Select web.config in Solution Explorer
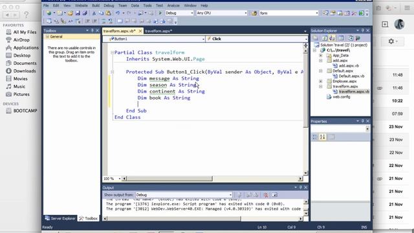This screenshot has height=233, width=414. (341, 96)
